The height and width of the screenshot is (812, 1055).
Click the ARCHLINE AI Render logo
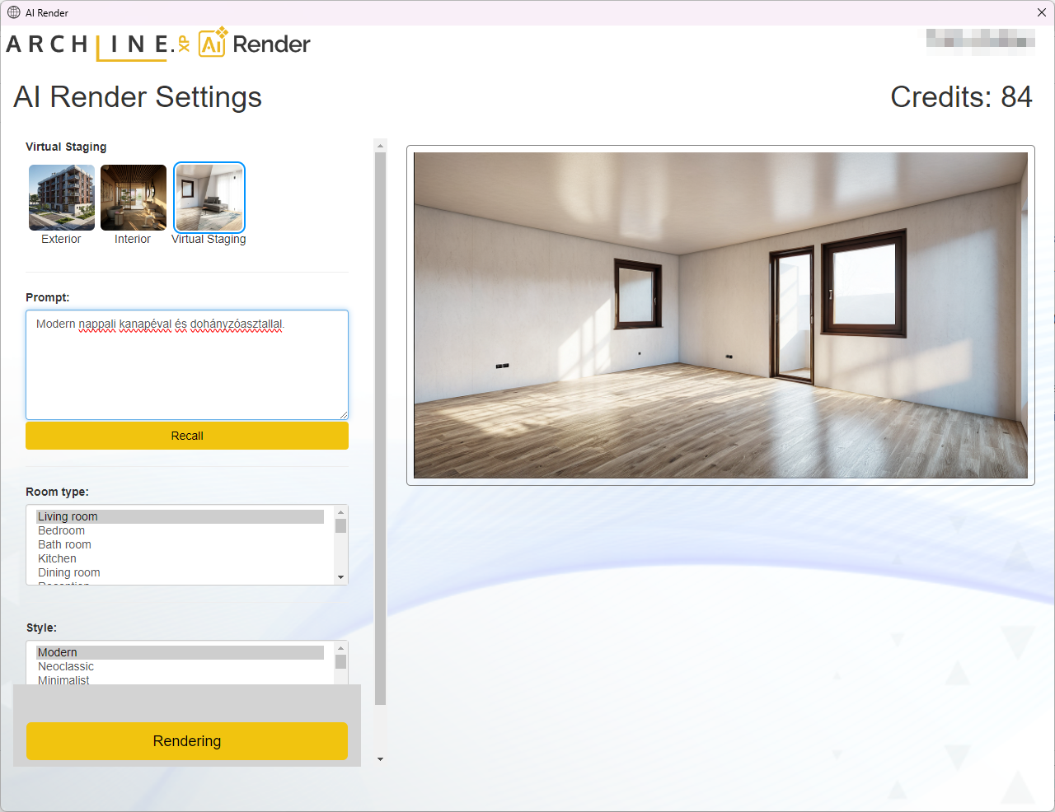click(158, 44)
